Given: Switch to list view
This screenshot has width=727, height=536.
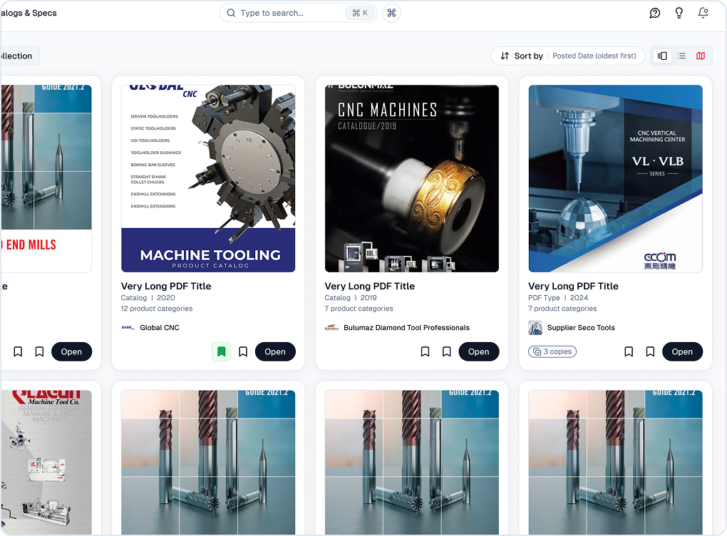Looking at the screenshot, I should (x=681, y=56).
